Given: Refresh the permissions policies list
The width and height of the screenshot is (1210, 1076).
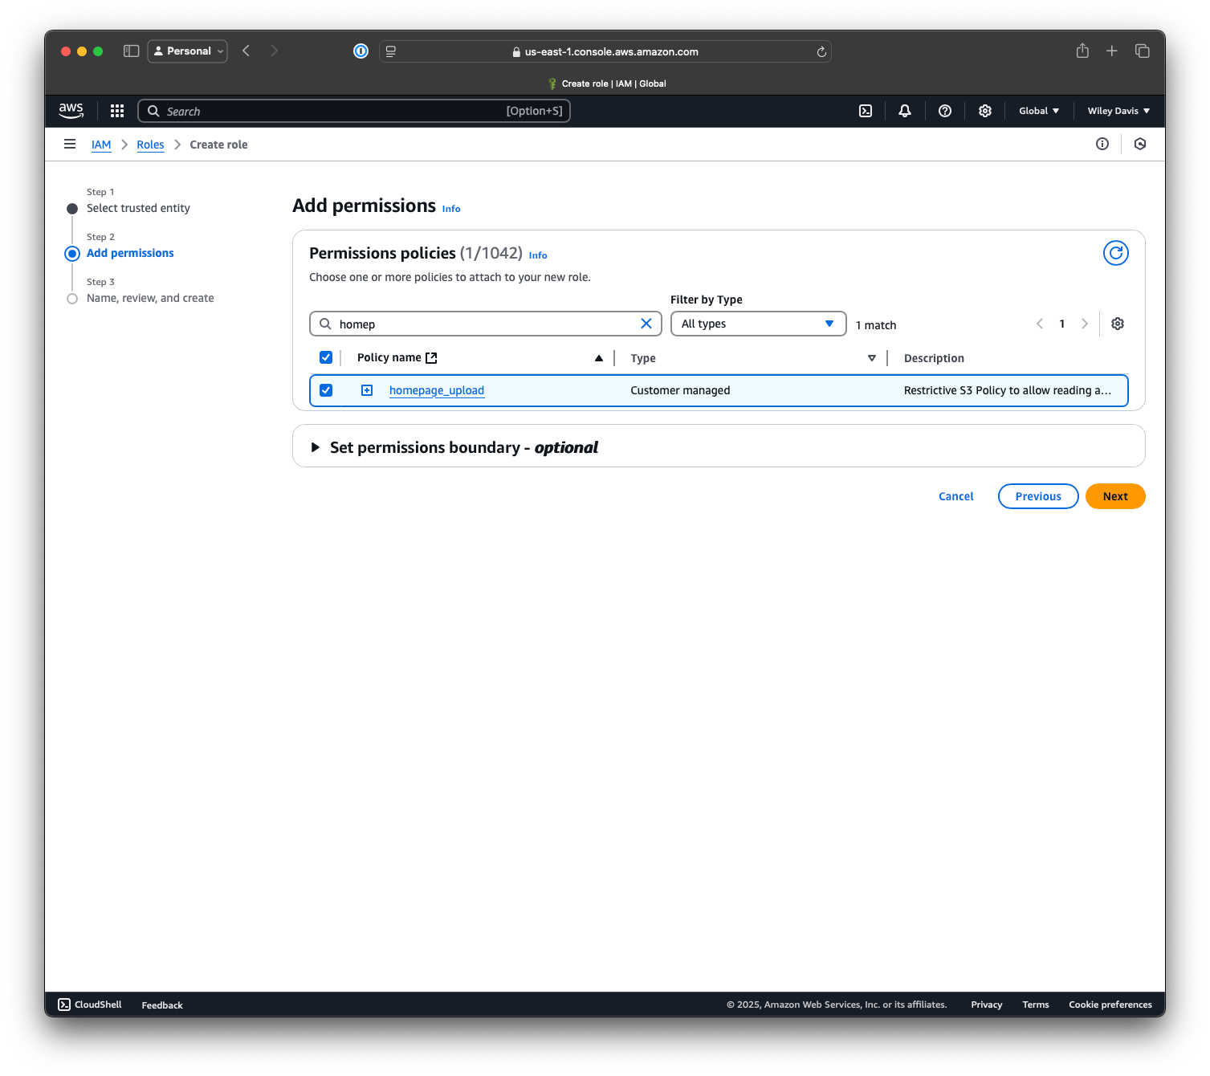Looking at the screenshot, I should pyautogui.click(x=1115, y=253).
